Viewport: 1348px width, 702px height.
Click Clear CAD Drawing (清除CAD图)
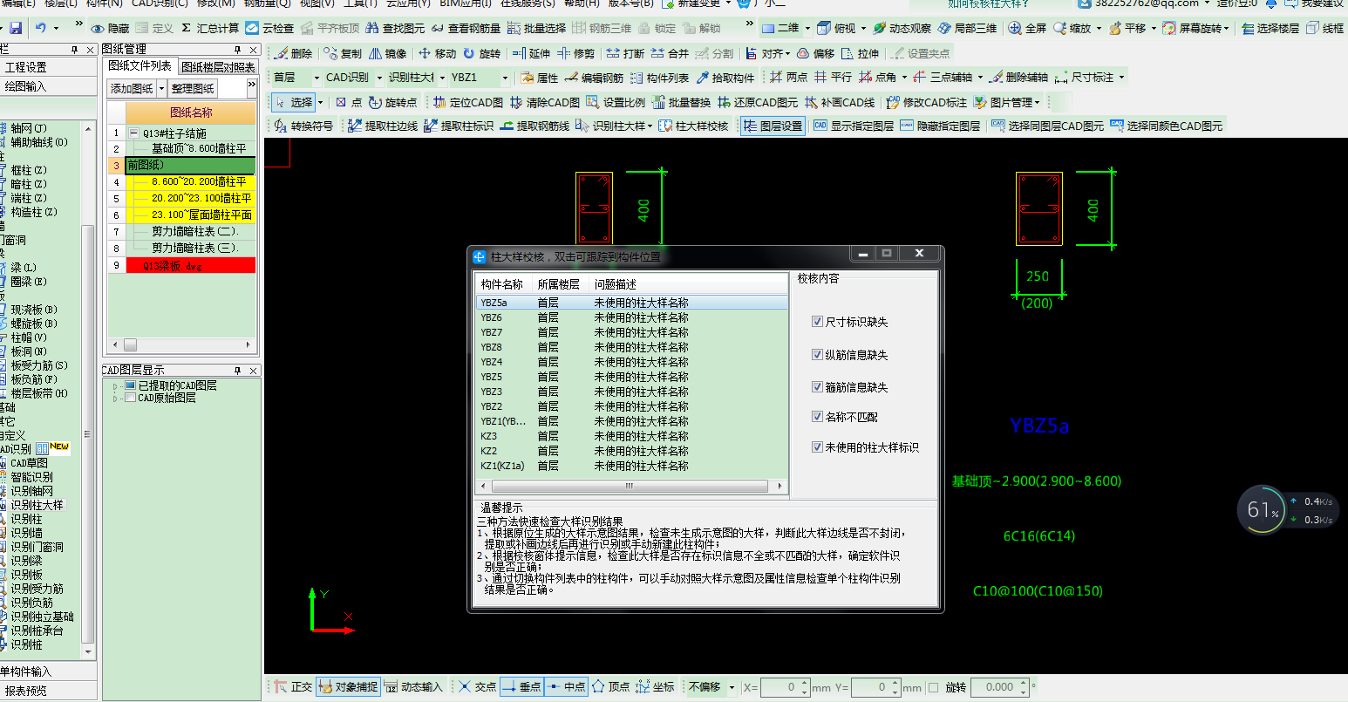544,102
